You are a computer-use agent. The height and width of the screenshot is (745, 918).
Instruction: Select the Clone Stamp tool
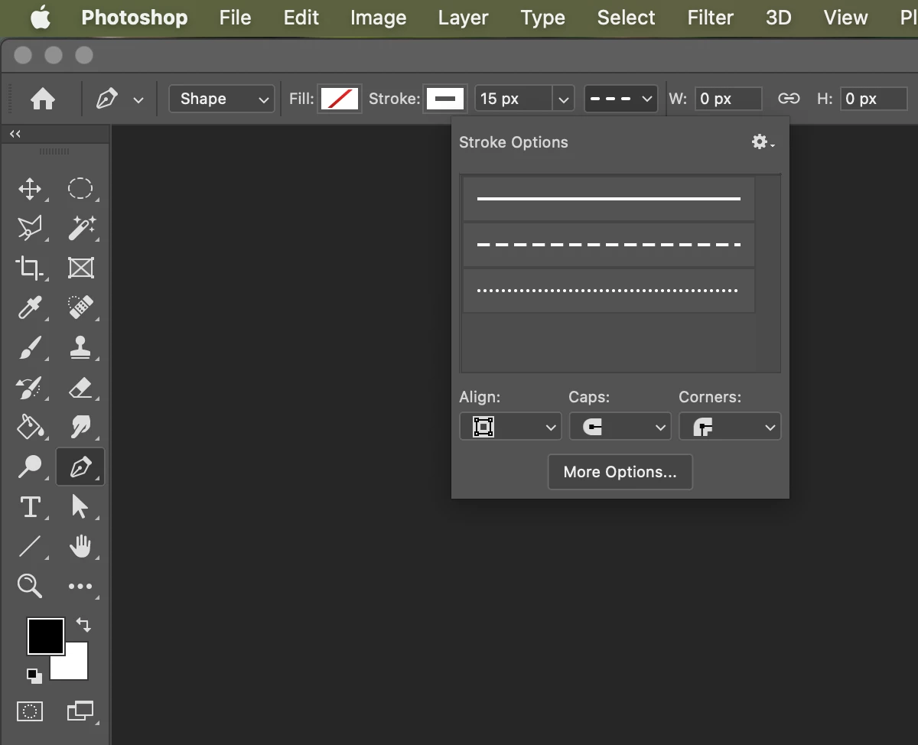80,347
